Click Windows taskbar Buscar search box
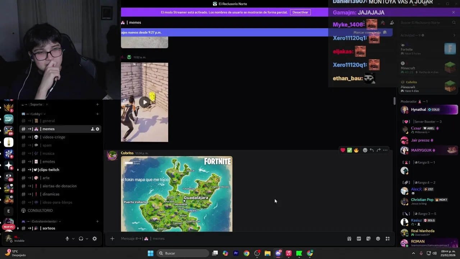This screenshot has width=460, height=259. 183,253
